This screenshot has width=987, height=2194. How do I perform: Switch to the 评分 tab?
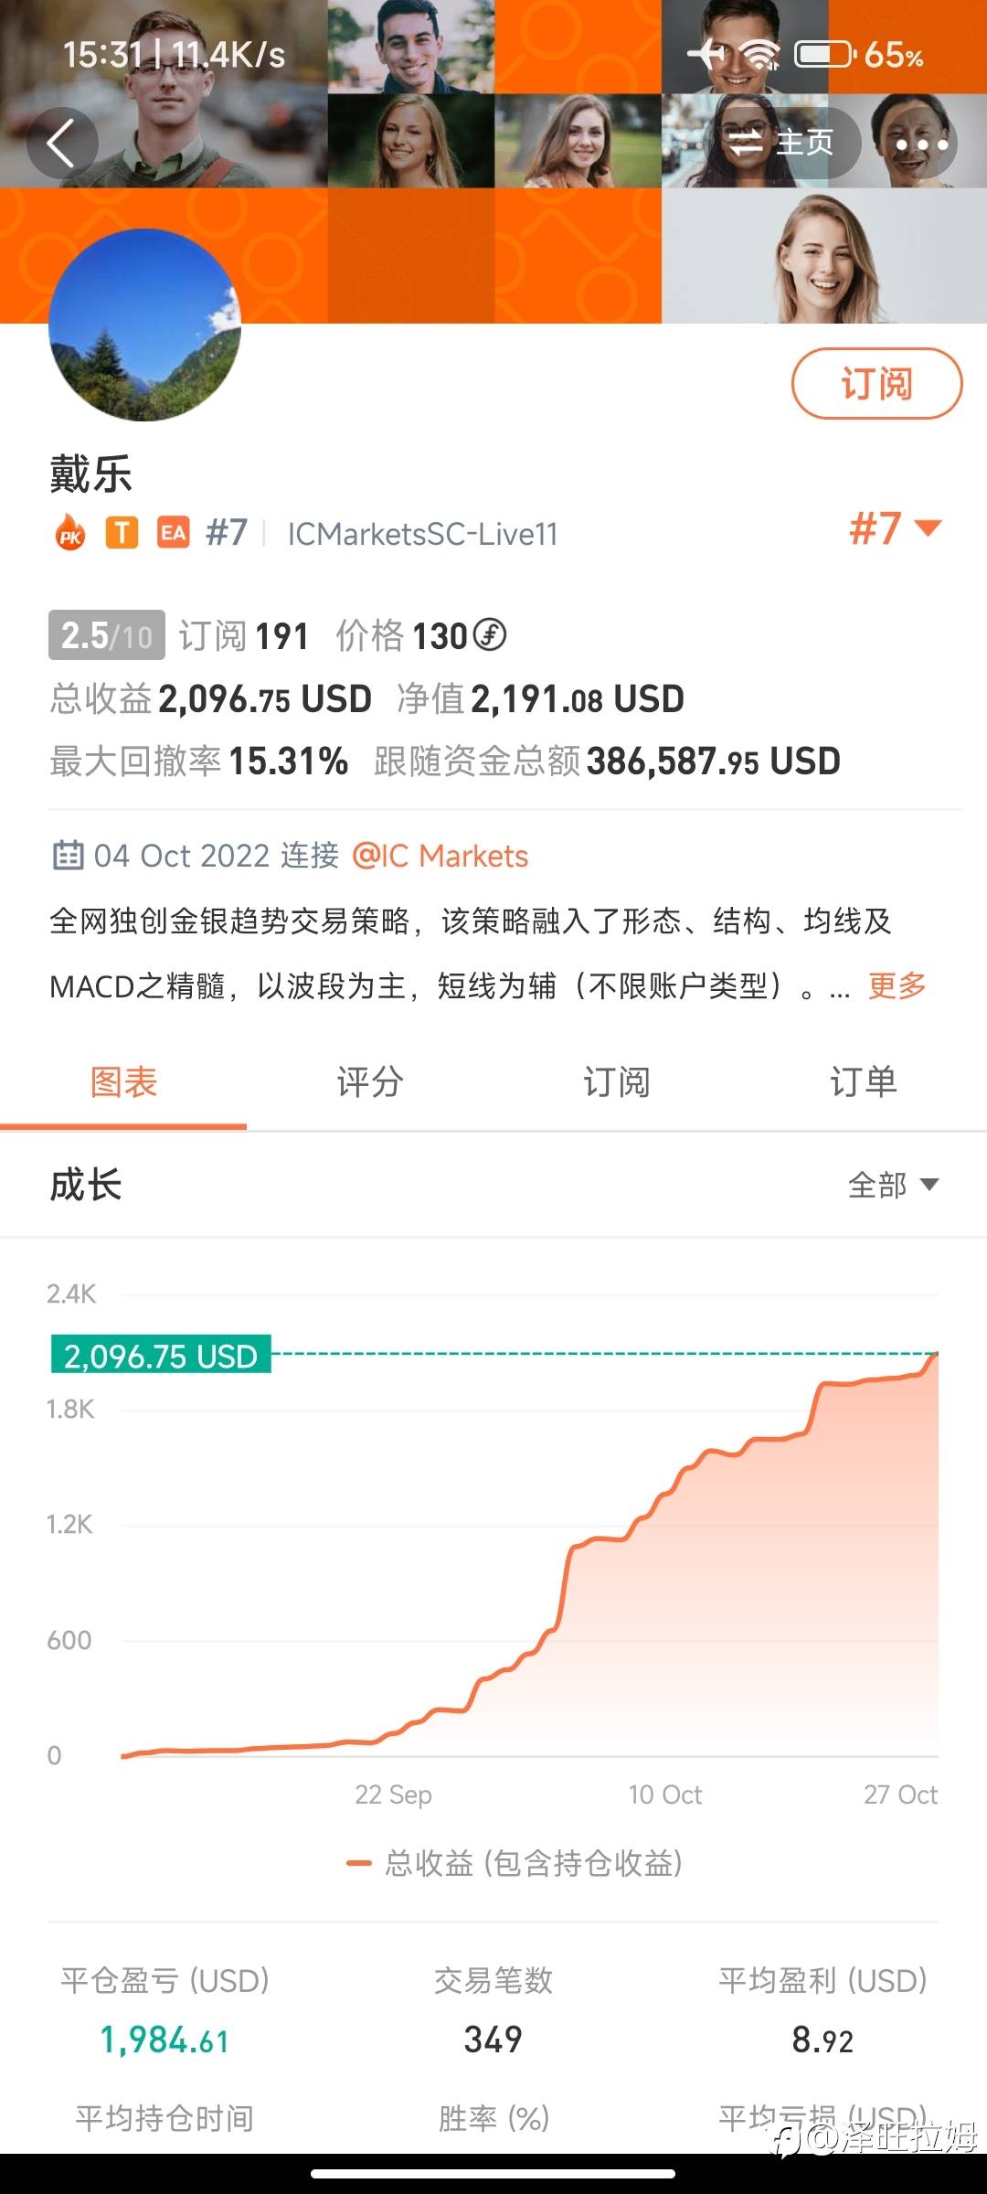(370, 1082)
